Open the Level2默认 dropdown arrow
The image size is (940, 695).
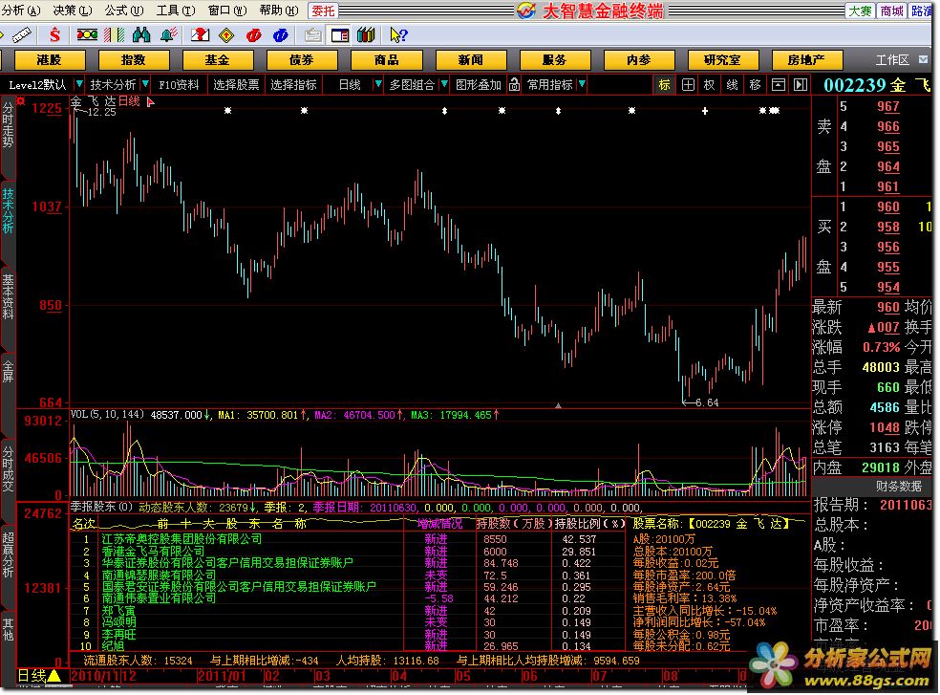pyautogui.click(x=79, y=84)
